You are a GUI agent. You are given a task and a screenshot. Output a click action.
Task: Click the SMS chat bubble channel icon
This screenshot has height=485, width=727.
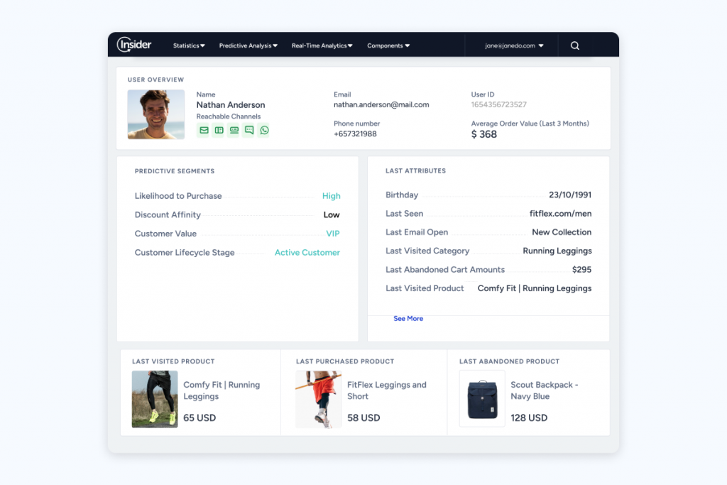[x=248, y=131]
